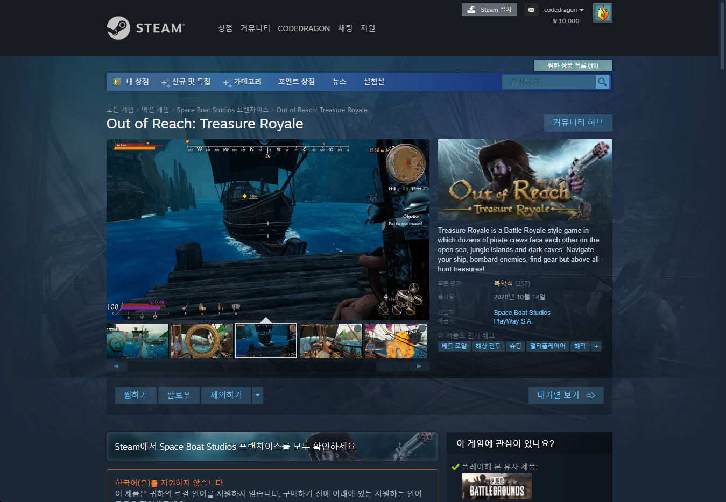Select fourth thumbnail with cannon on deck

click(x=331, y=341)
